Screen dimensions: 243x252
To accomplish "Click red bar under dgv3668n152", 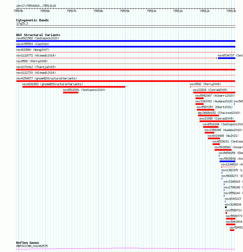I will pos(208,115).
